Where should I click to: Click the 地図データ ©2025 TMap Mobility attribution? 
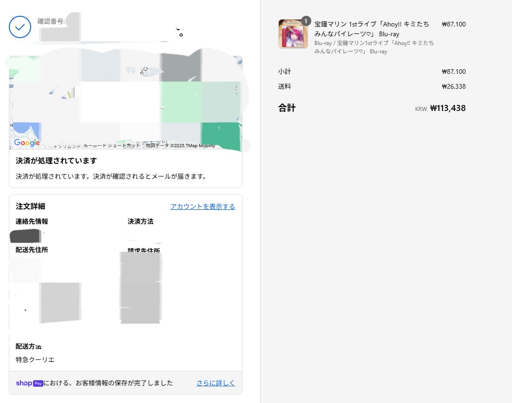[180, 145]
